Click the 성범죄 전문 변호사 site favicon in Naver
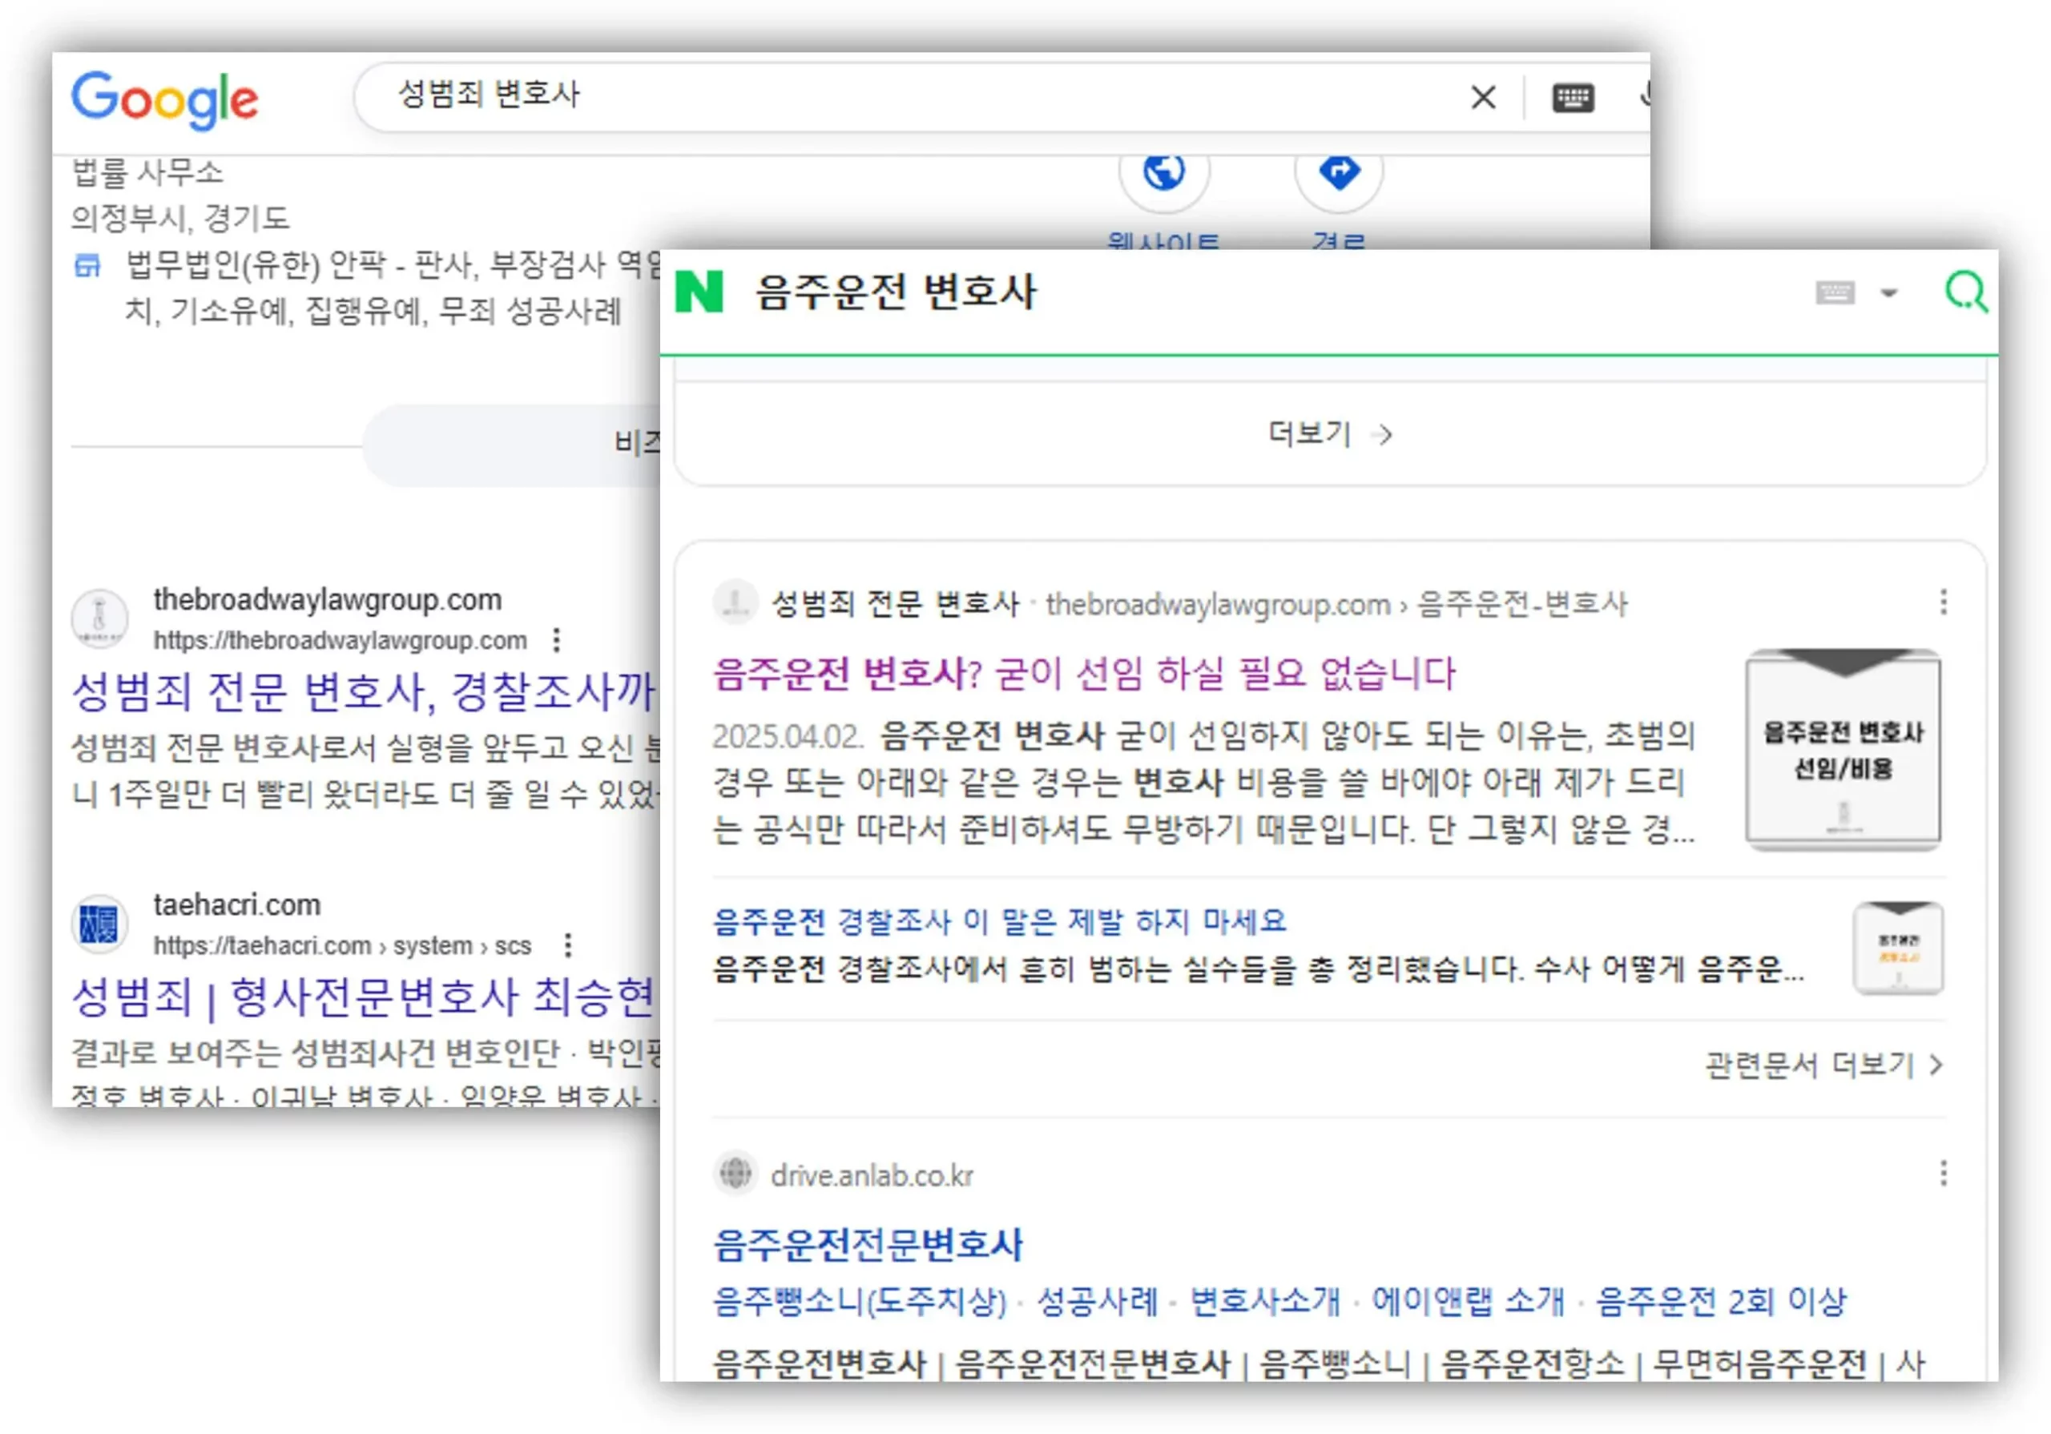The height and width of the screenshot is (1434, 2051). tap(736, 602)
